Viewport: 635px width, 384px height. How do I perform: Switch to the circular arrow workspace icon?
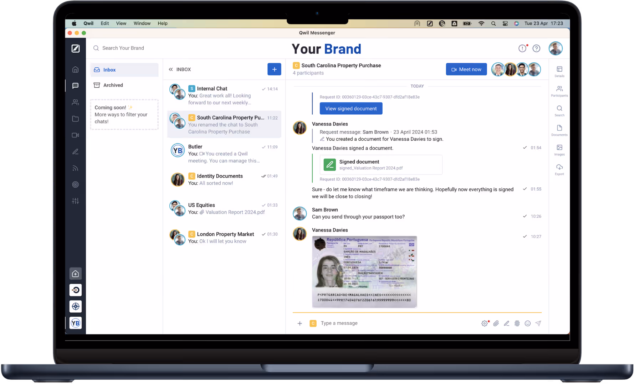coord(76,290)
